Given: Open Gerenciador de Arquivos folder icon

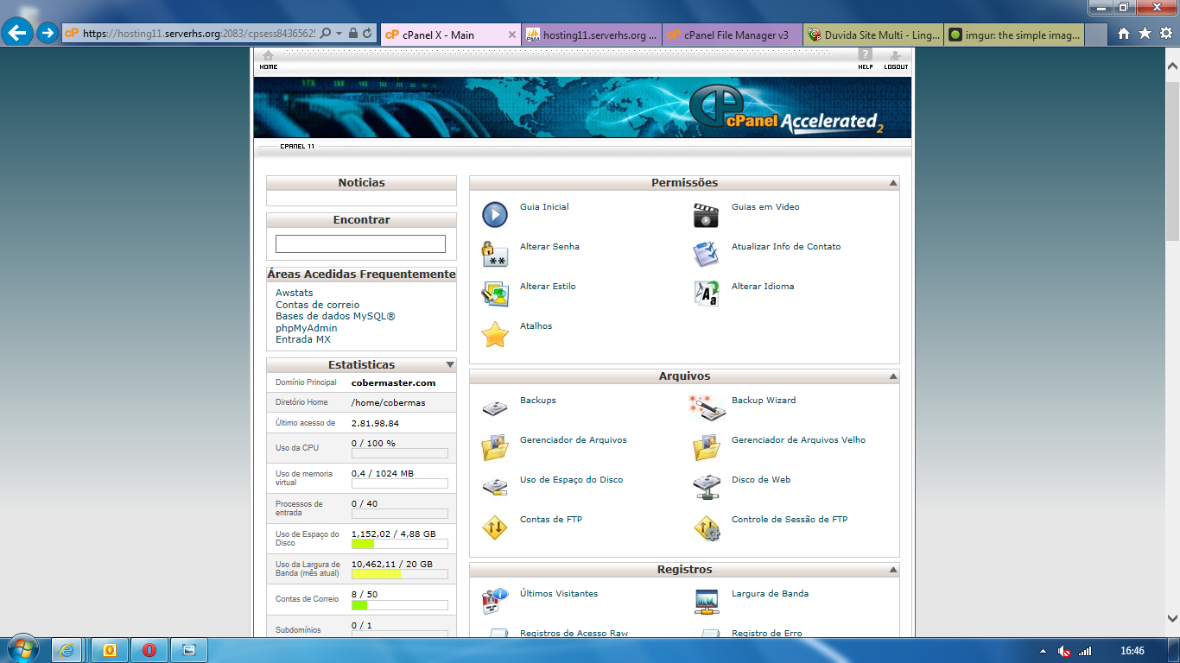Looking at the screenshot, I should (x=495, y=447).
